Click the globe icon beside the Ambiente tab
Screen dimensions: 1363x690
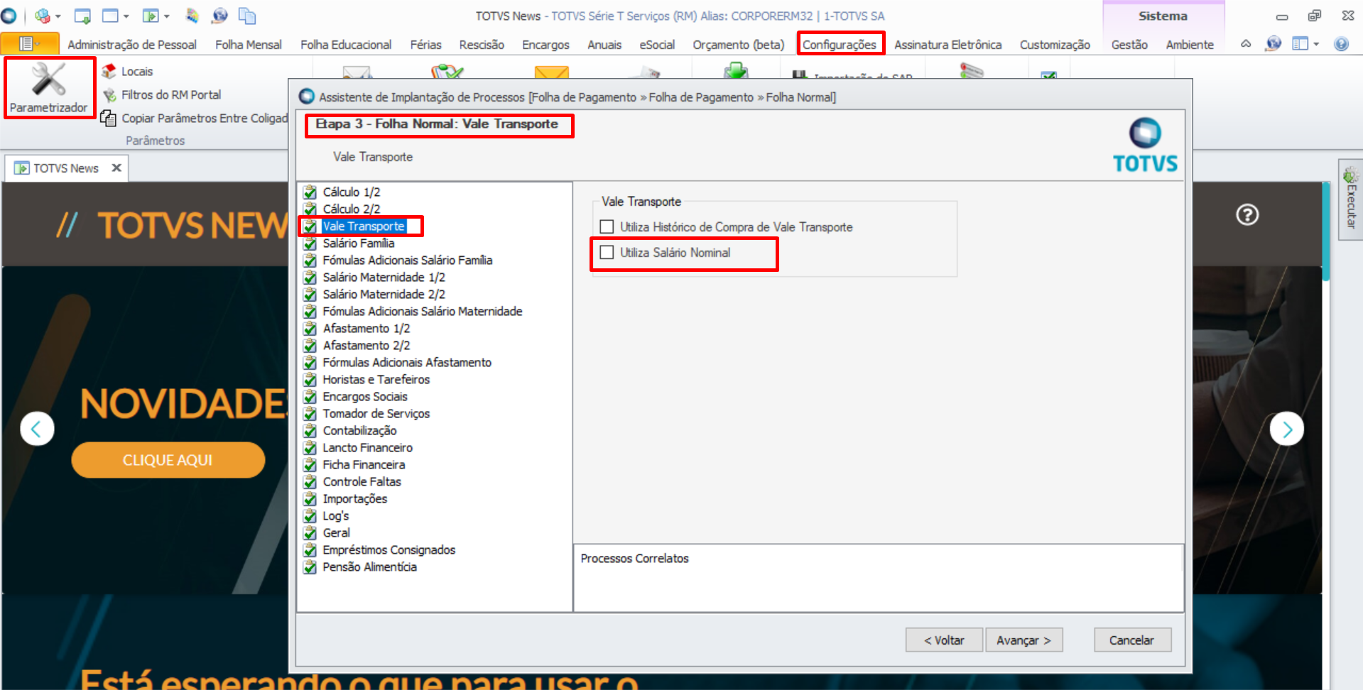1274,44
